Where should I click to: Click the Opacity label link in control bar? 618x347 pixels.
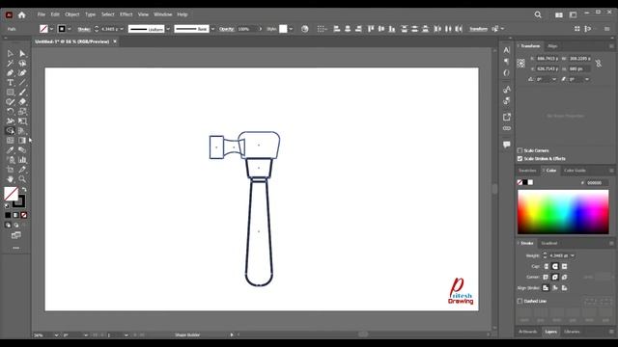point(227,29)
